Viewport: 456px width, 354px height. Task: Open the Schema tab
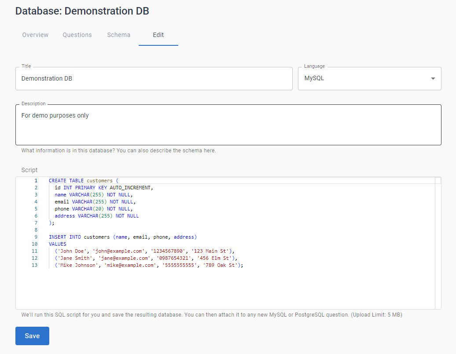pos(118,35)
